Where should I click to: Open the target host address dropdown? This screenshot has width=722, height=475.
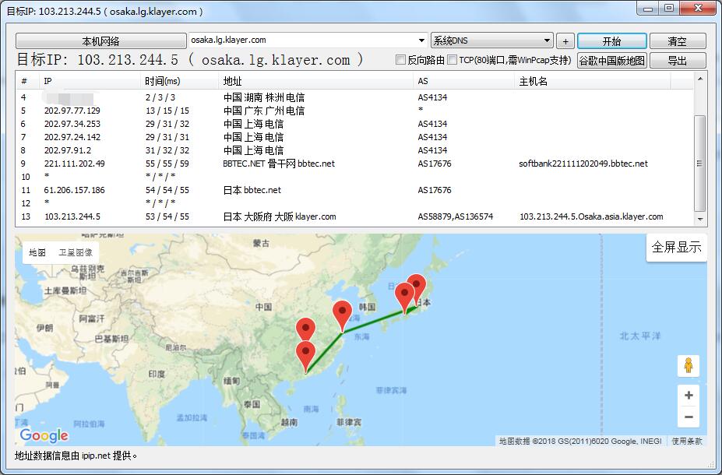pos(422,40)
